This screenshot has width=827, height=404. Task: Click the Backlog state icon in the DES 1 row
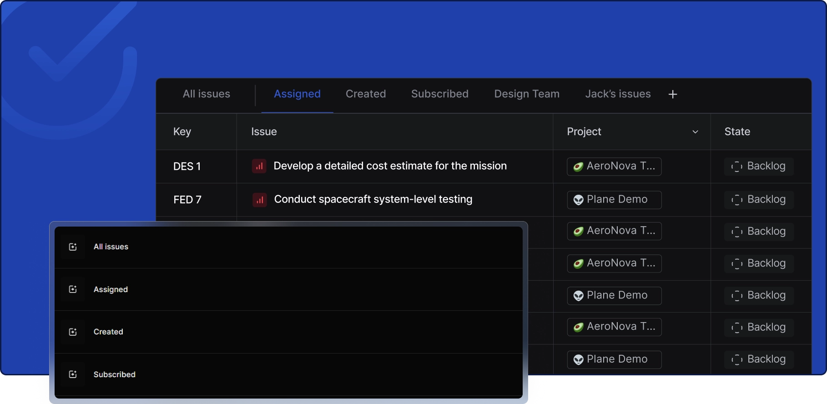click(736, 167)
